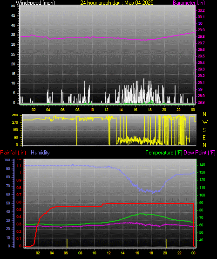
Task: Click the 70 mark on the temperature axis
Action: [201, 218]
